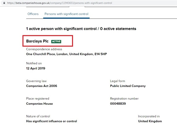The image size is (177, 125).
Task: Click the 12 April 2019 notified date
Action: click(36, 68)
